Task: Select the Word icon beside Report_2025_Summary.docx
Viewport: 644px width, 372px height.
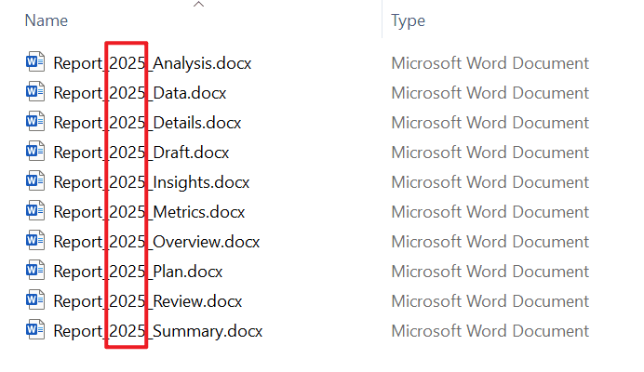Action: (35, 330)
